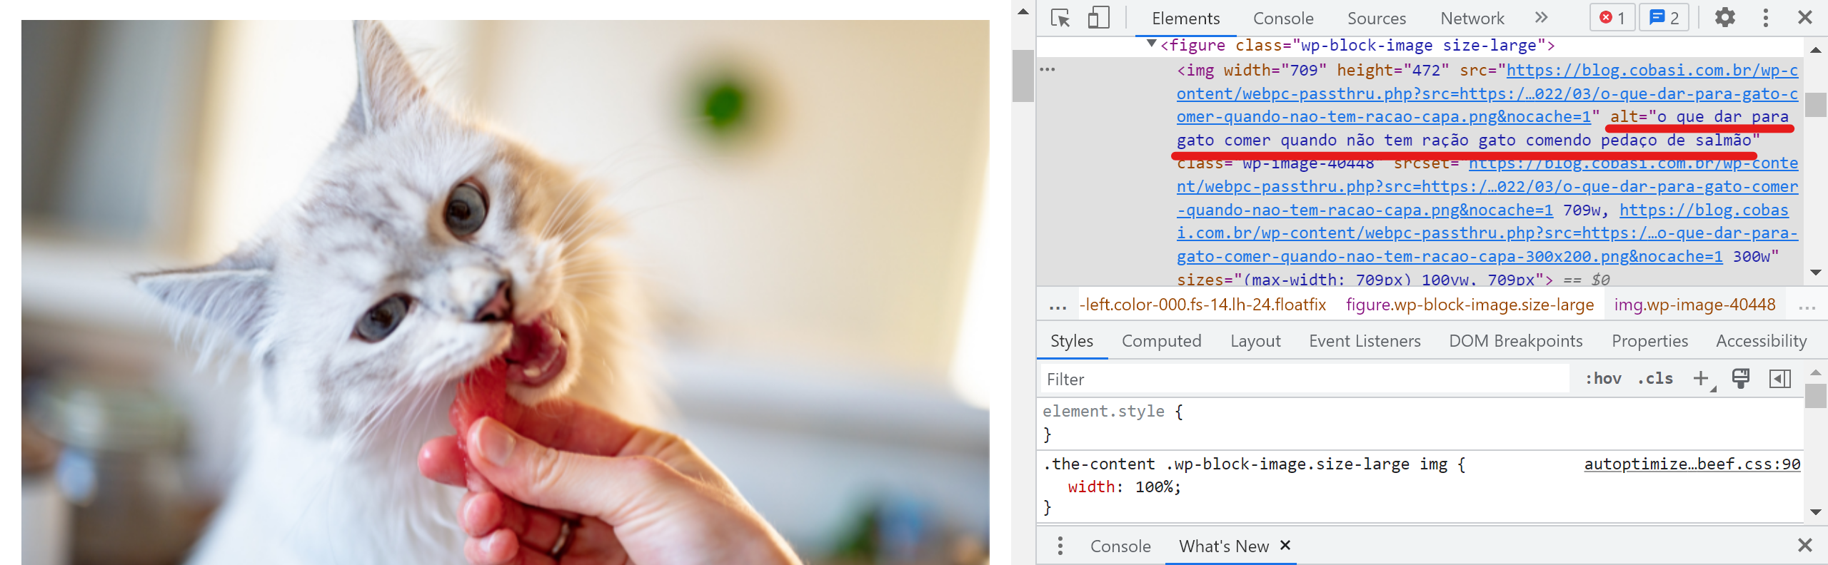Toggle the :hov element state panel
The width and height of the screenshot is (1828, 565).
pyautogui.click(x=1603, y=379)
